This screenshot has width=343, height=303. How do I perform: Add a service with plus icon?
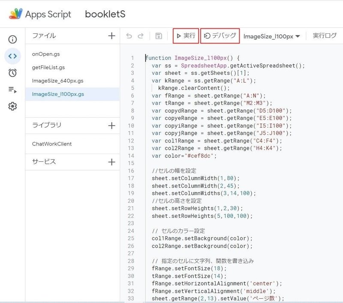click(111, 162)
